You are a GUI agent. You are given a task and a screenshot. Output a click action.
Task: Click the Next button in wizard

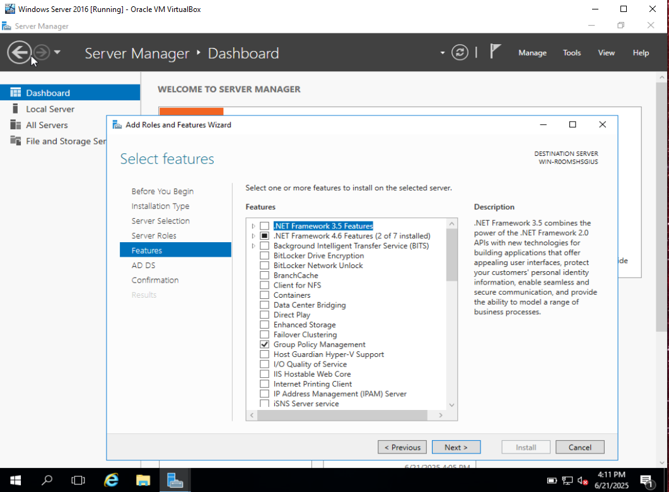pos(456,447)
